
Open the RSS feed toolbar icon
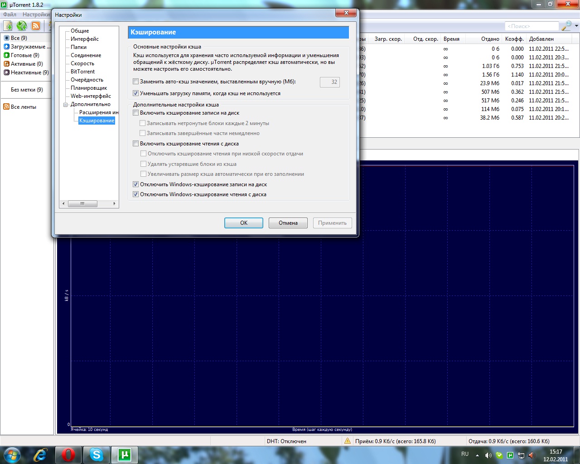tap(35, 26)
